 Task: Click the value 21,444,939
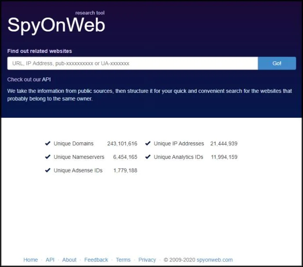point(224,144)
